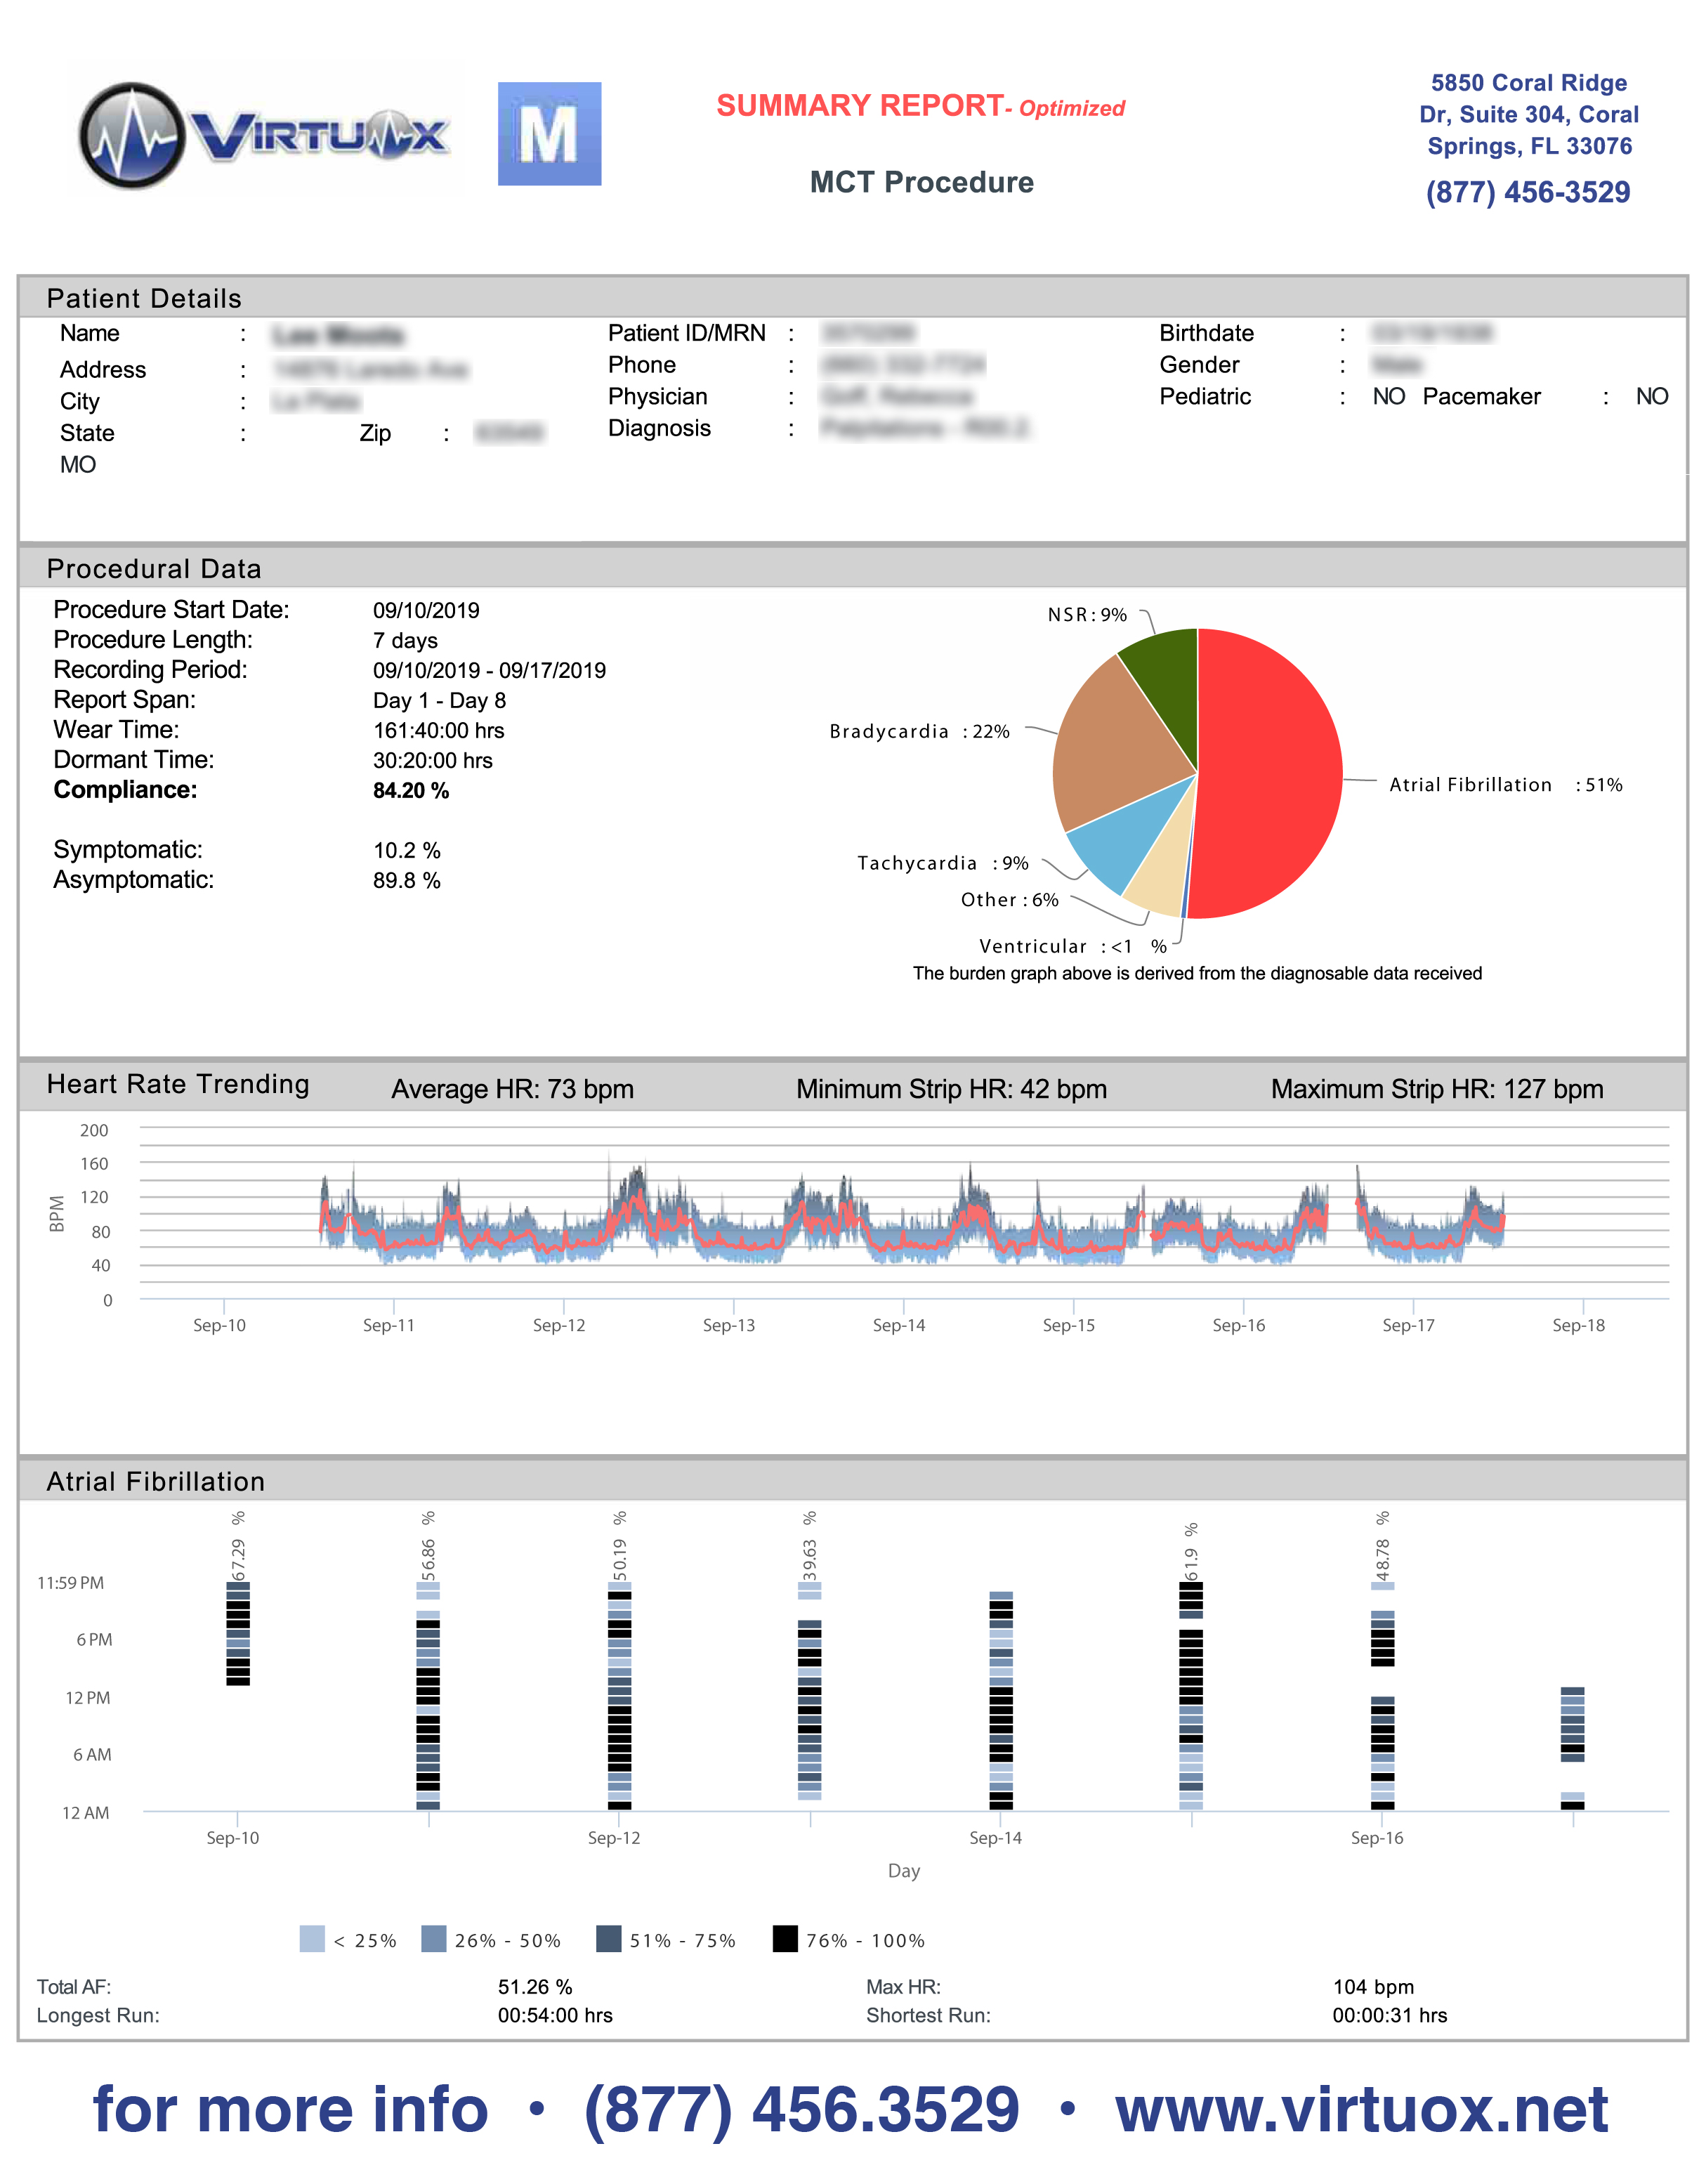Click the 61.9 % AF bar label
Viewport: 1706px width, 2184px height.
tap(1191, 1551)
